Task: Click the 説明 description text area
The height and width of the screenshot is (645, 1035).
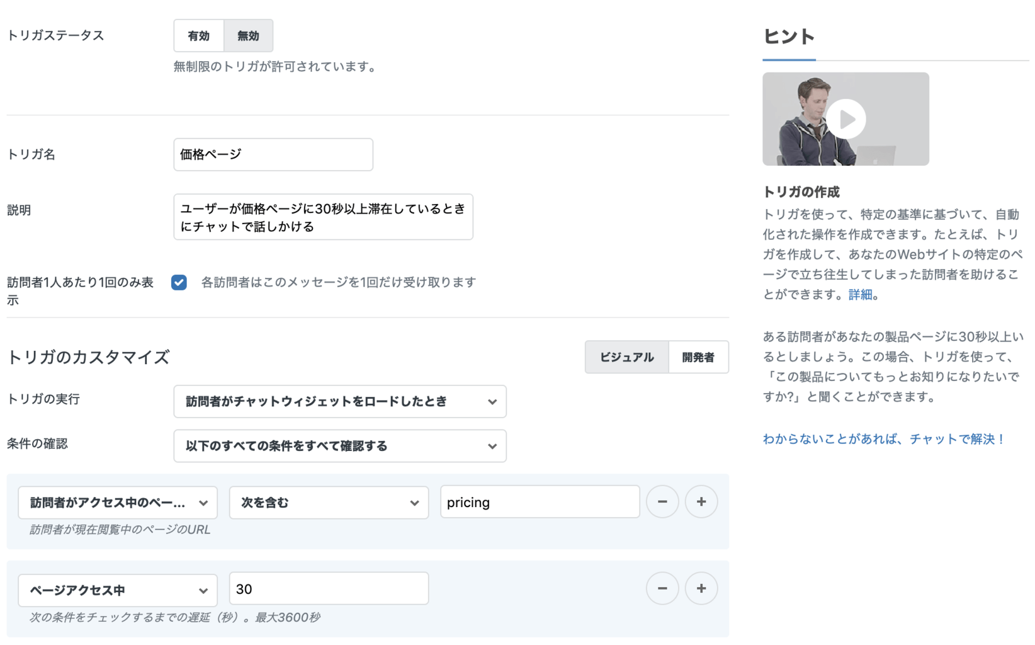Action: pos(323,217)
